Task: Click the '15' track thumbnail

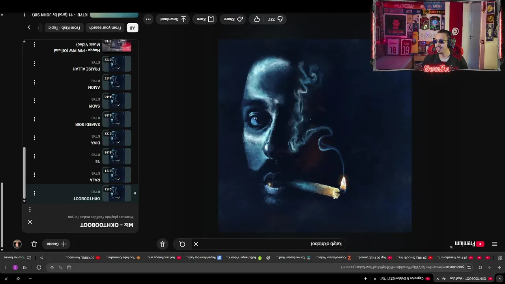Action: point(117,156)
